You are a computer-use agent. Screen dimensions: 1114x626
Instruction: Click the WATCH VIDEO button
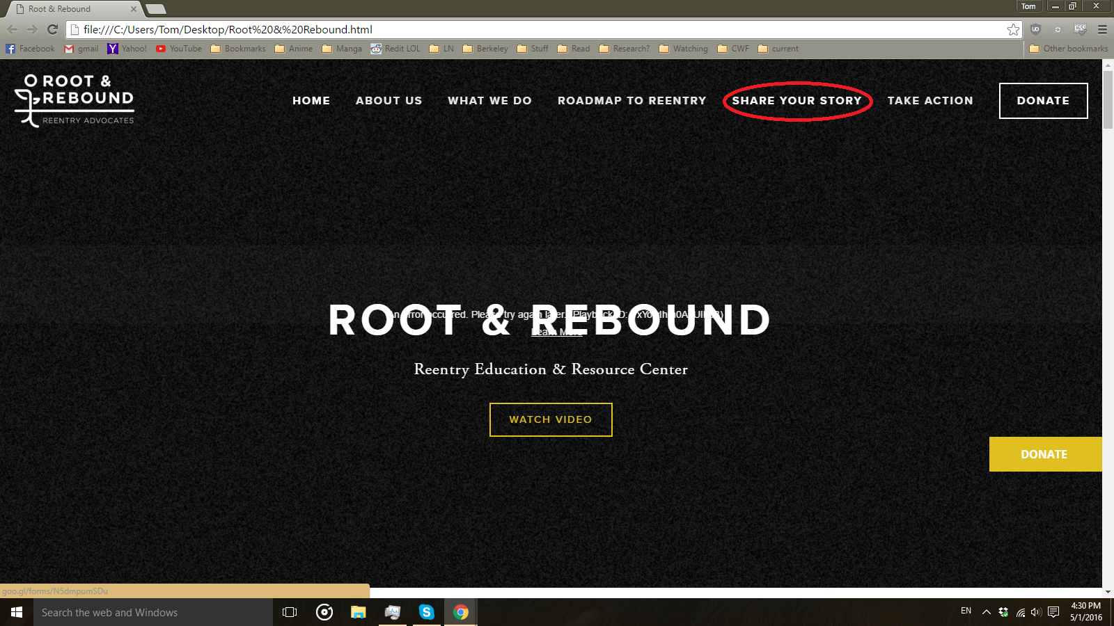(551, 419)
